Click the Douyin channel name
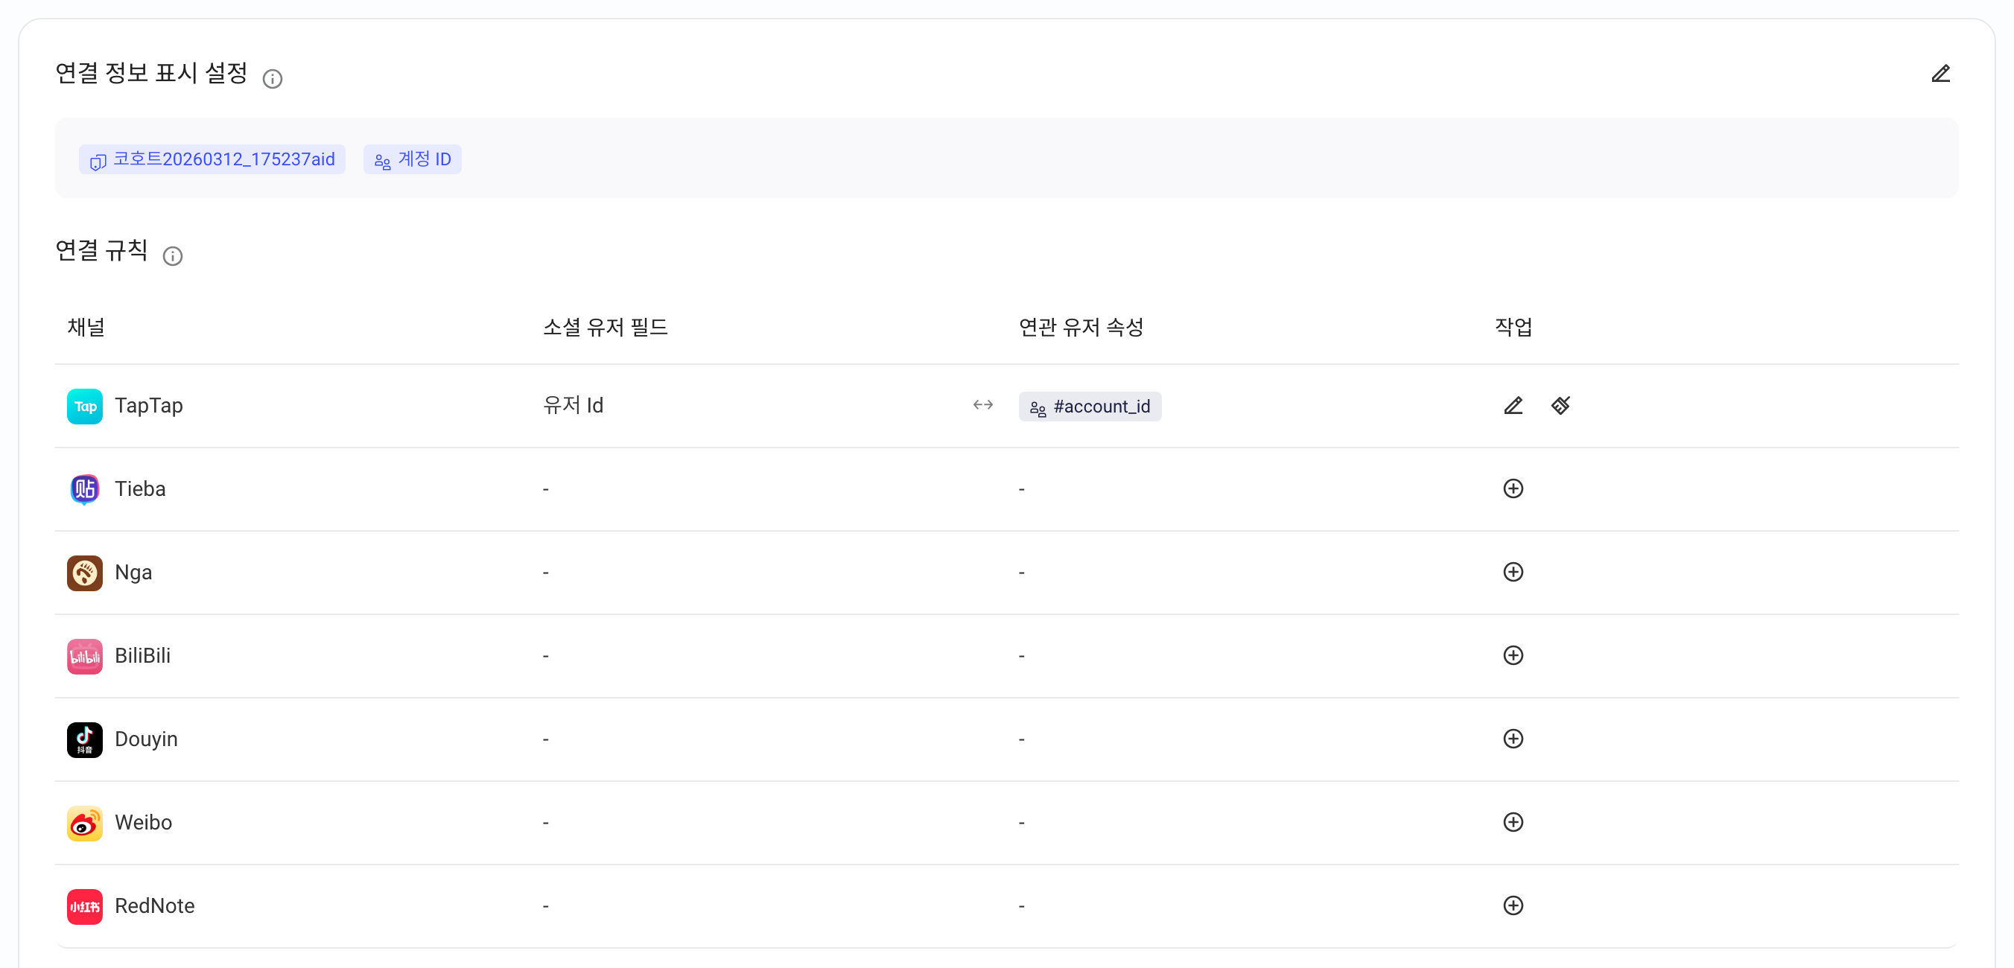 point(146,739)
